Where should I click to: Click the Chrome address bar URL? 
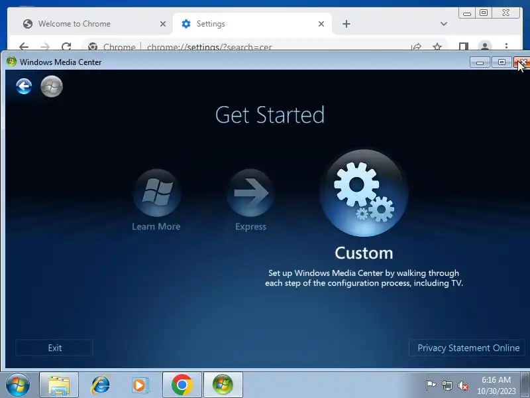point(209,47)
